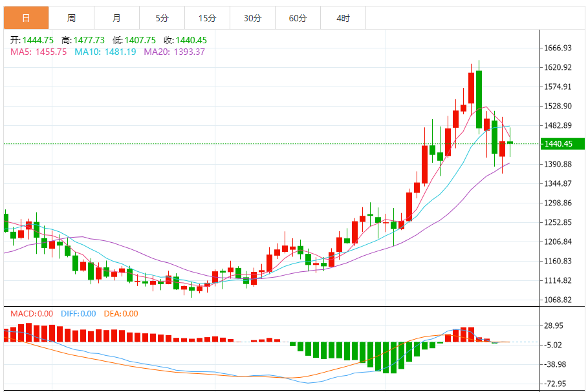
Task: Select the 日 (daily) timeframe tab
Action: pos(26,18)
